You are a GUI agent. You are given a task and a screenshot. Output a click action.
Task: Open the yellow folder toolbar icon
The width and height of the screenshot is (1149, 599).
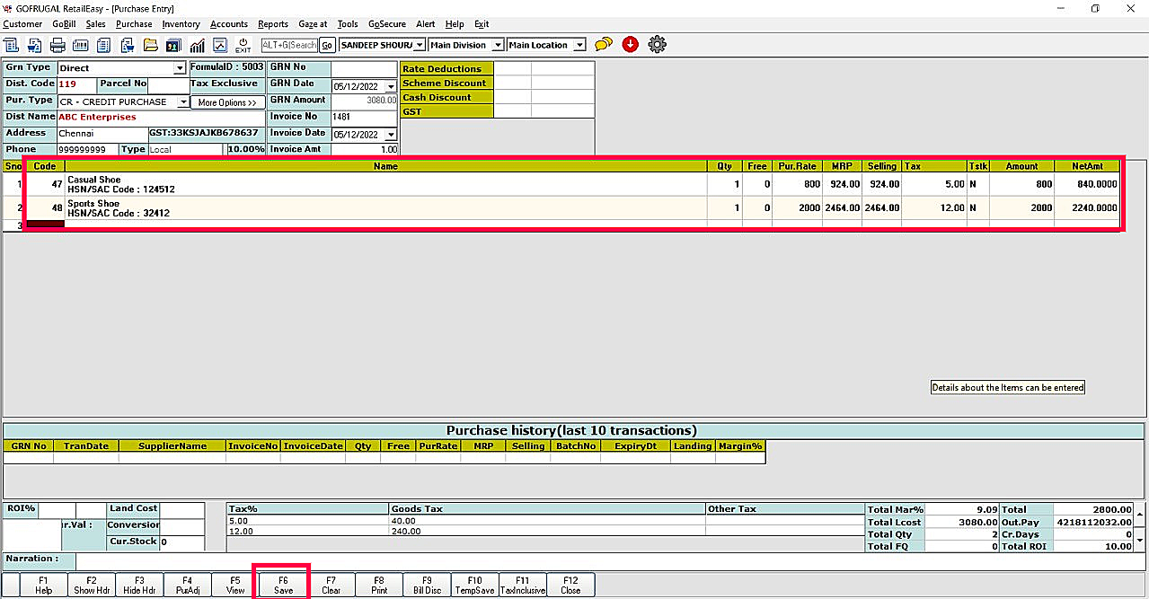(x=150, y=45)
